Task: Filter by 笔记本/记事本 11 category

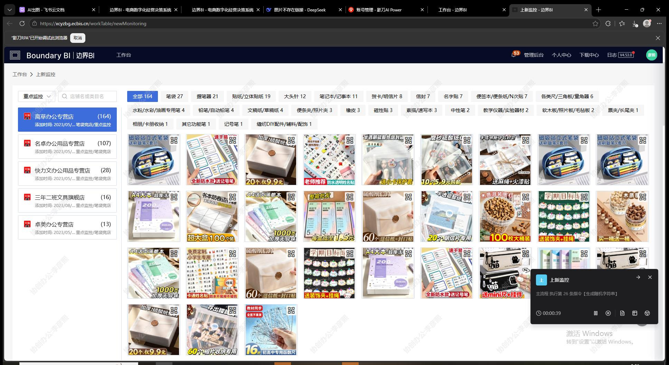Action: tap(339, 96)
